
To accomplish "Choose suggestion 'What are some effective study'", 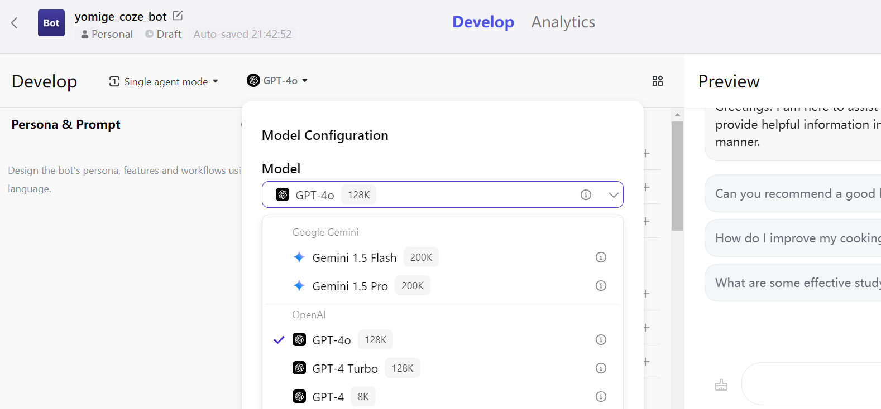I will click(793, 283).
